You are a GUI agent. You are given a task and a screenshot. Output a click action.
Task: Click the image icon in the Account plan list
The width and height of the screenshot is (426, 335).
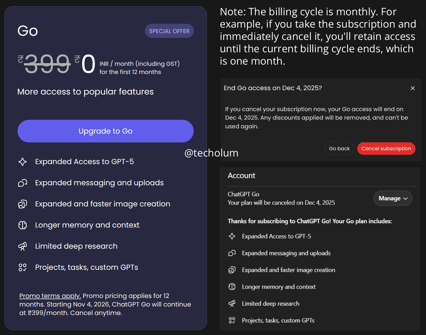point(232,270)
